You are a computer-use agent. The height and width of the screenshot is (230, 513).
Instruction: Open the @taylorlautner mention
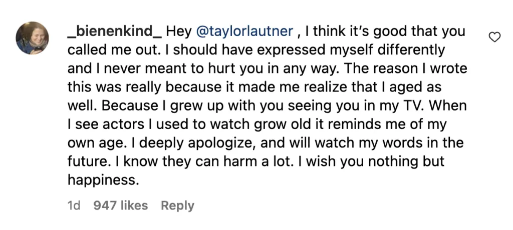[x=244, y=31]
